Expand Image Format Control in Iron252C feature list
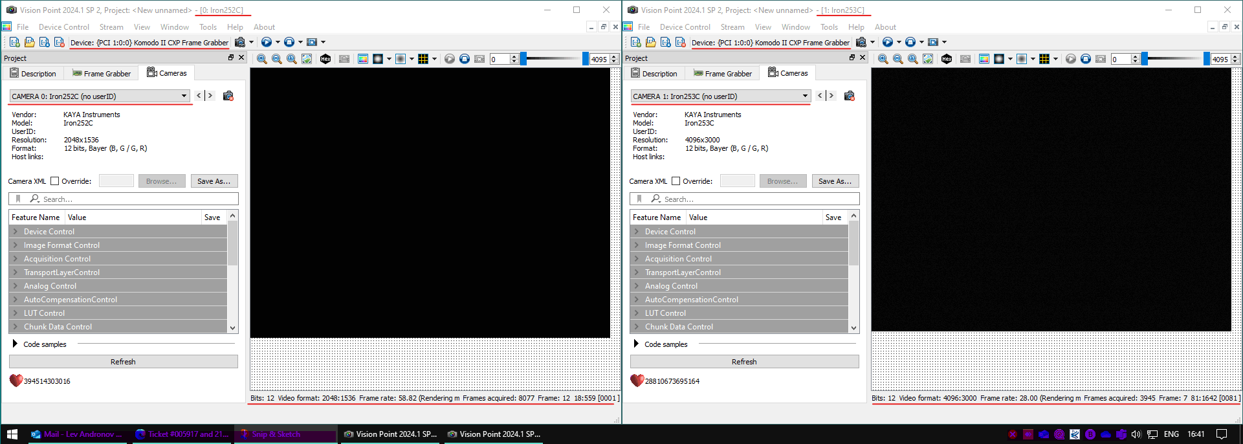This screenshot has height=444, width=1243. 16,245
